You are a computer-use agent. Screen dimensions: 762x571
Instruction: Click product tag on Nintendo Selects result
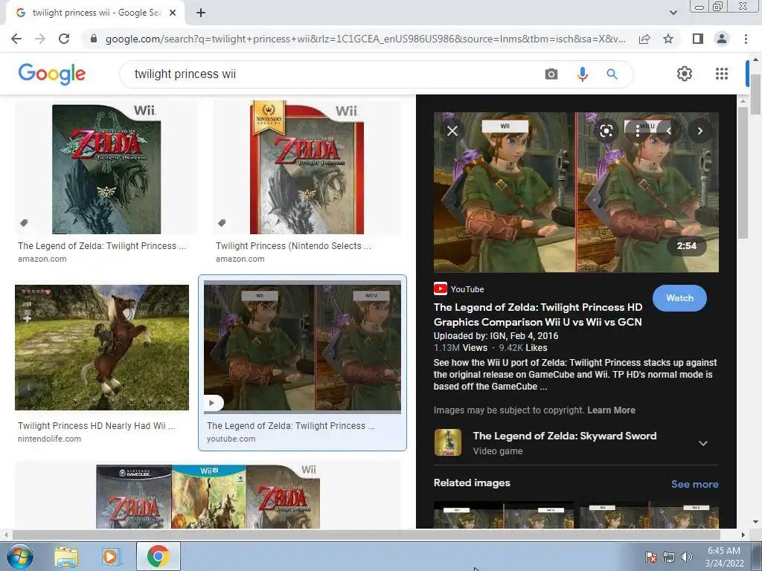(x=222, y=223)
